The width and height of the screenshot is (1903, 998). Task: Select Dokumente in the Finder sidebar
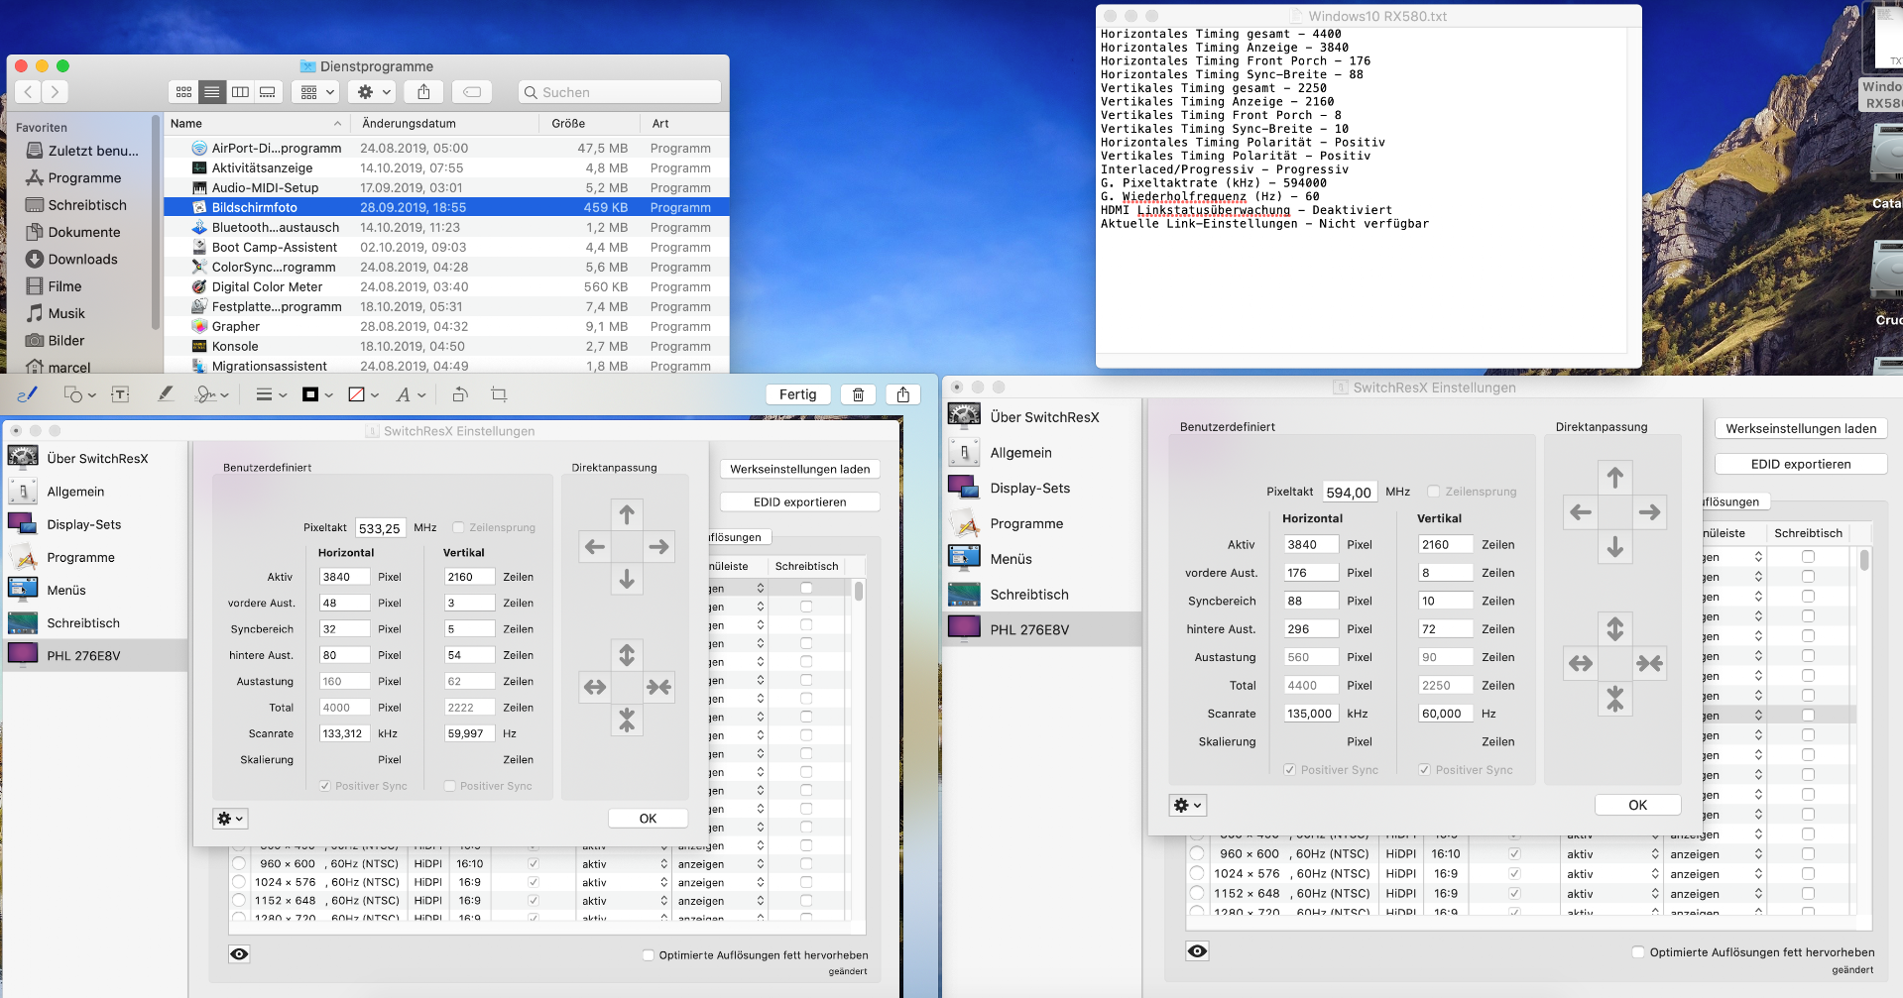(x=83, y=232)
